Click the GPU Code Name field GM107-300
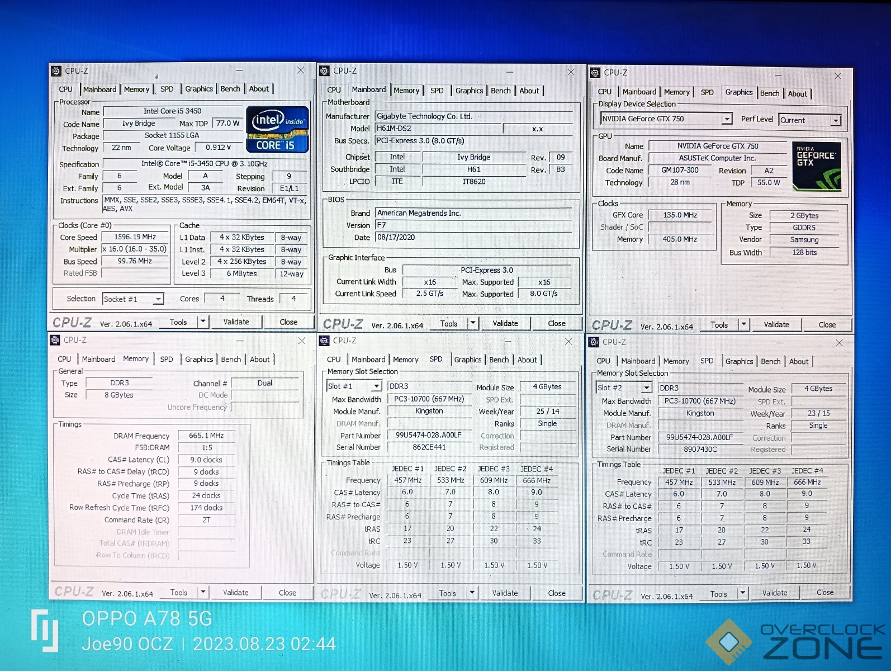The height and width of the screenshot is (671, 891). (680, 171)
